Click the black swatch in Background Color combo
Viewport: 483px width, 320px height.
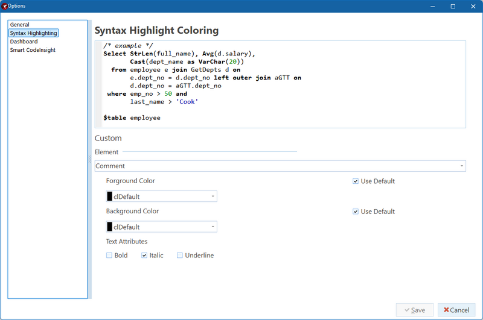[x=110, y=227]
